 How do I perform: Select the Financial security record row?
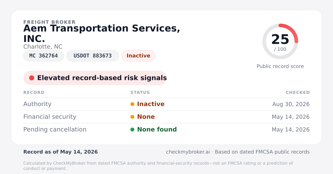click(x=167, y=117)
